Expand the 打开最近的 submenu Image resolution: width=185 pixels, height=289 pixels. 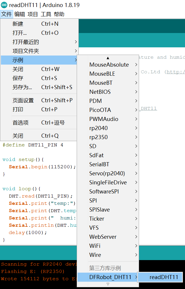coord(39,42)
